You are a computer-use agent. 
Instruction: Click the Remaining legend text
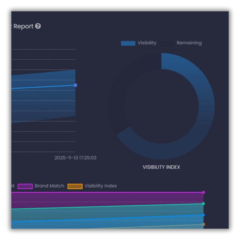(189, 43)
